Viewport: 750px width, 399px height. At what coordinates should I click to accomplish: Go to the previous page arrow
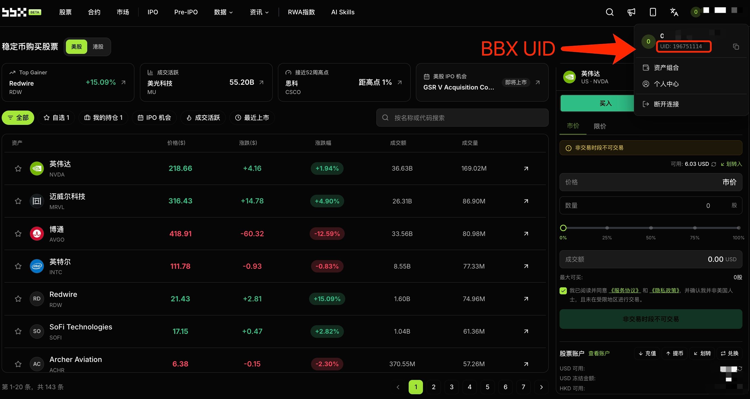click(398, 387)
